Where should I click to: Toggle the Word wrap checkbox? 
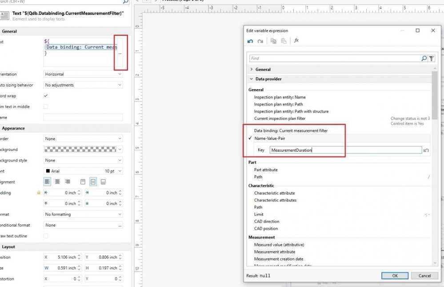pos(46,96)
